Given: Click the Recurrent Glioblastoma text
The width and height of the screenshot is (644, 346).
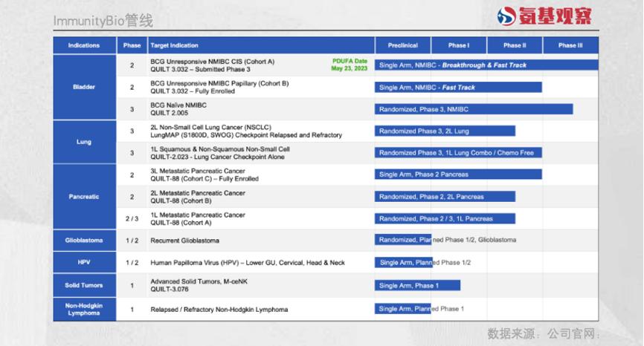Looking at the screenshot, I should pos(185,241).
